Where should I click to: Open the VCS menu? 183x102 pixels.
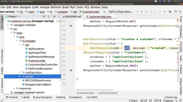pos(86,7)
